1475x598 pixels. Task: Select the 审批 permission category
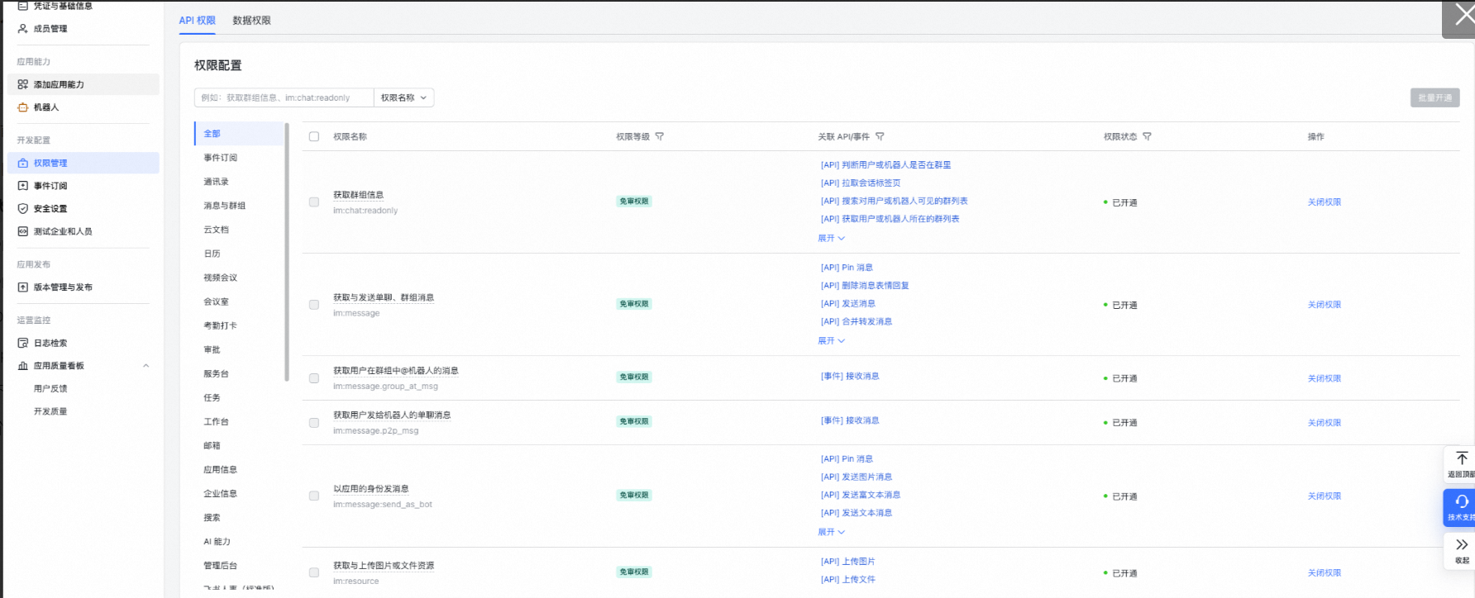click(x=212, y=349)
